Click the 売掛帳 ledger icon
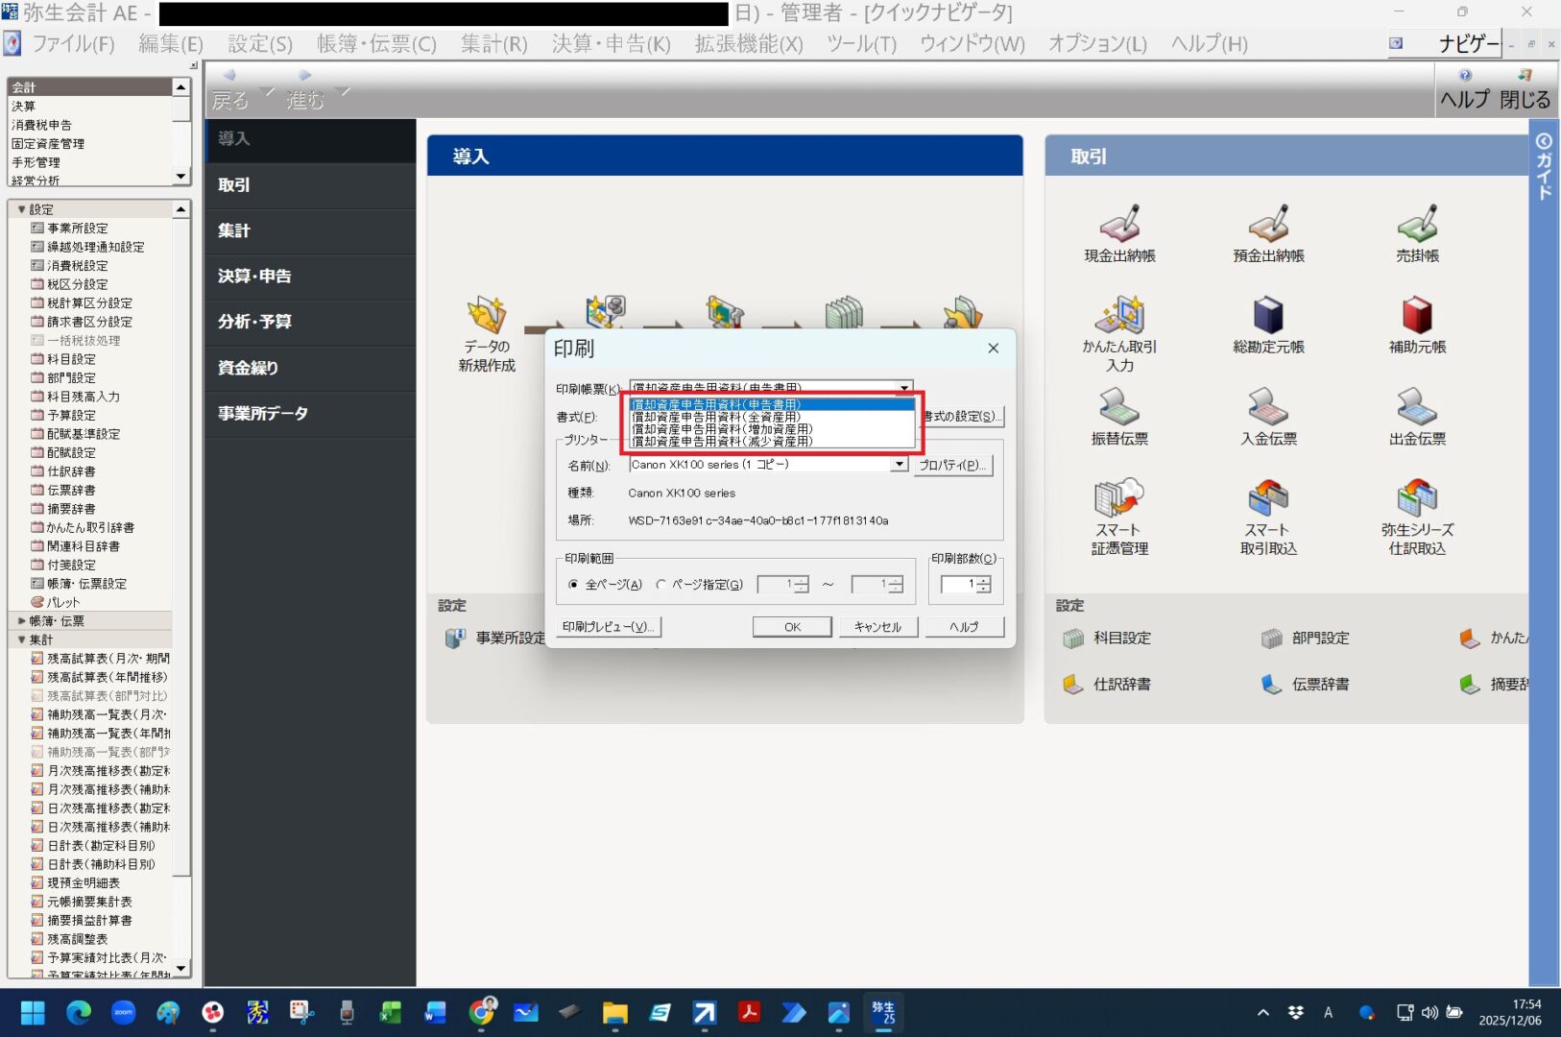1561x1037 pixels. [1417, 225]
